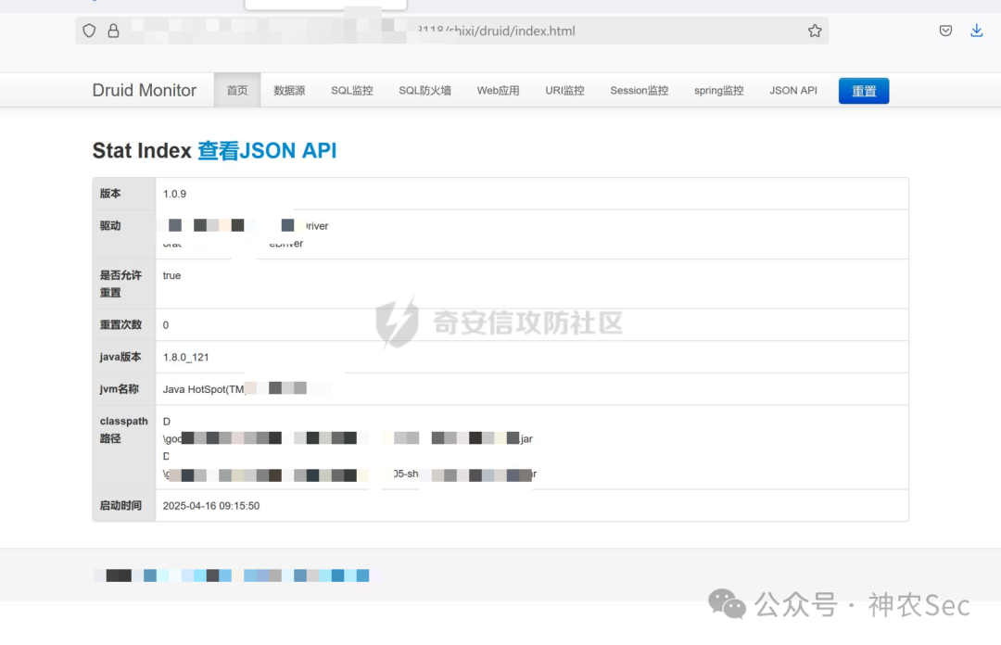
Task: Bookmark this page with the star icon
Action: tap(815, 31)
